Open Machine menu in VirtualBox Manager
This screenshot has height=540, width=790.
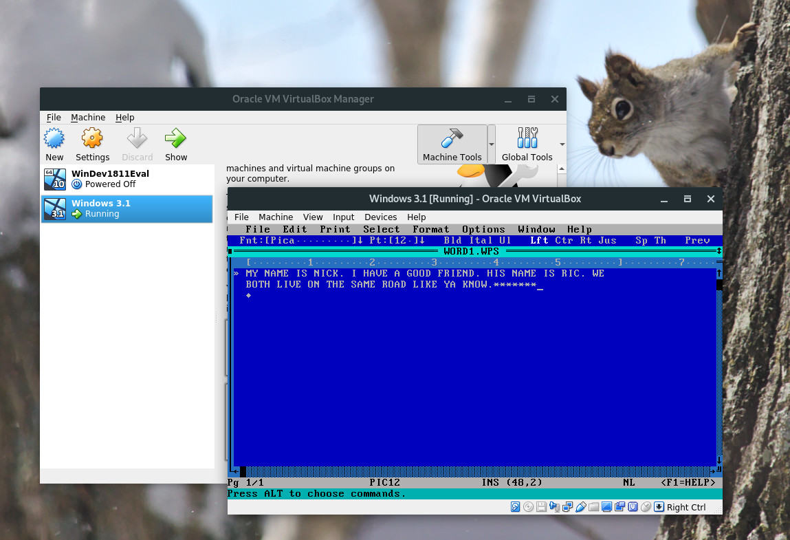(x=88, y=118)
